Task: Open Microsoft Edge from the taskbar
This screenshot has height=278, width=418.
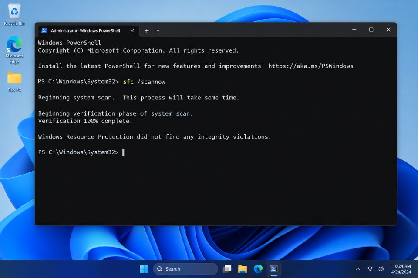Action: 258,269
